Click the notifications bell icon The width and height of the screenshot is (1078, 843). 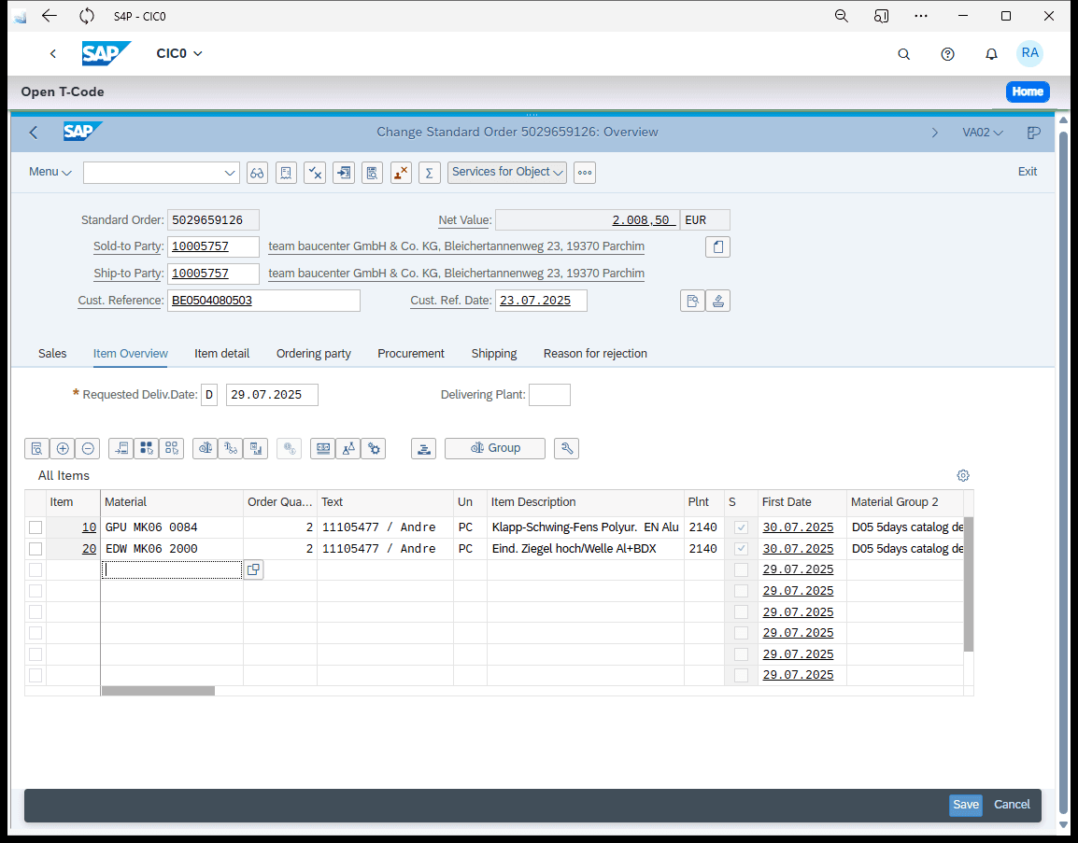click(x=991, y=53)
